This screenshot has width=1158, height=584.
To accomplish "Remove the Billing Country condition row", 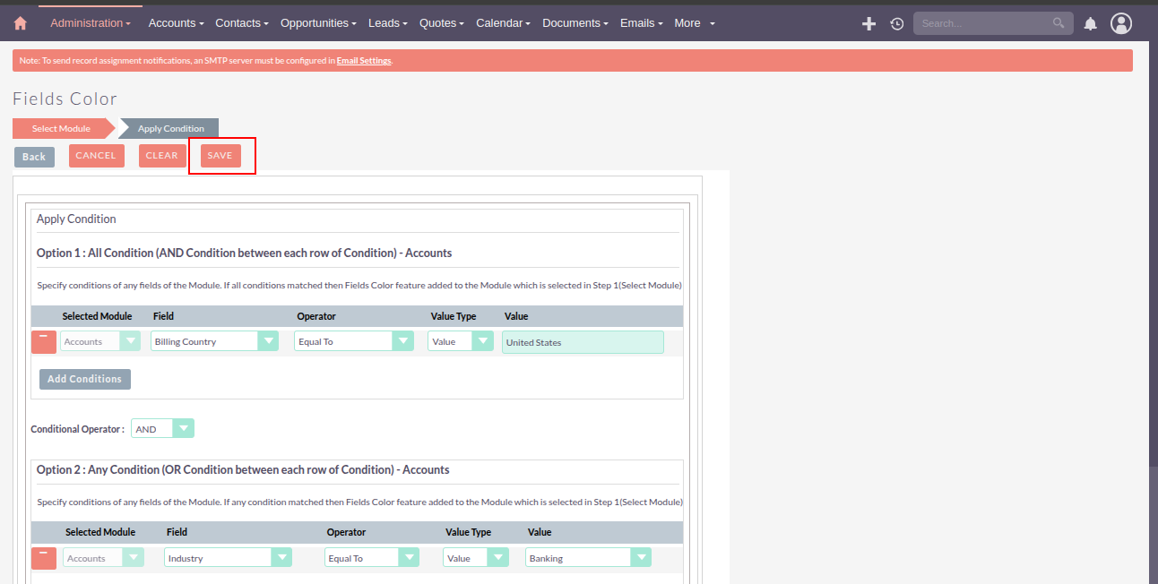I will point(43,341).
